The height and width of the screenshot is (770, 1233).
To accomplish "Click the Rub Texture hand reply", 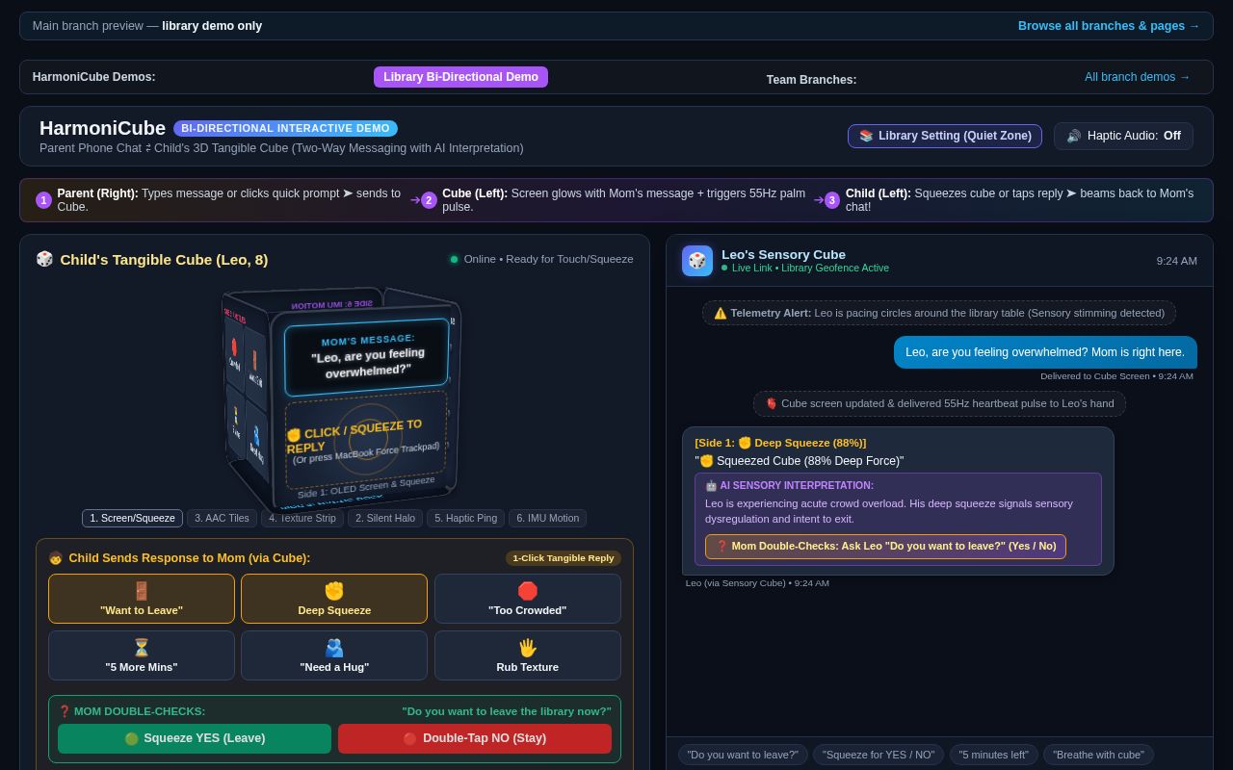I will click(528, 655).
